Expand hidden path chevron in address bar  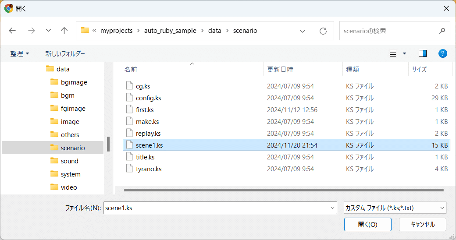pyautogui.click(x=94, y=31)
